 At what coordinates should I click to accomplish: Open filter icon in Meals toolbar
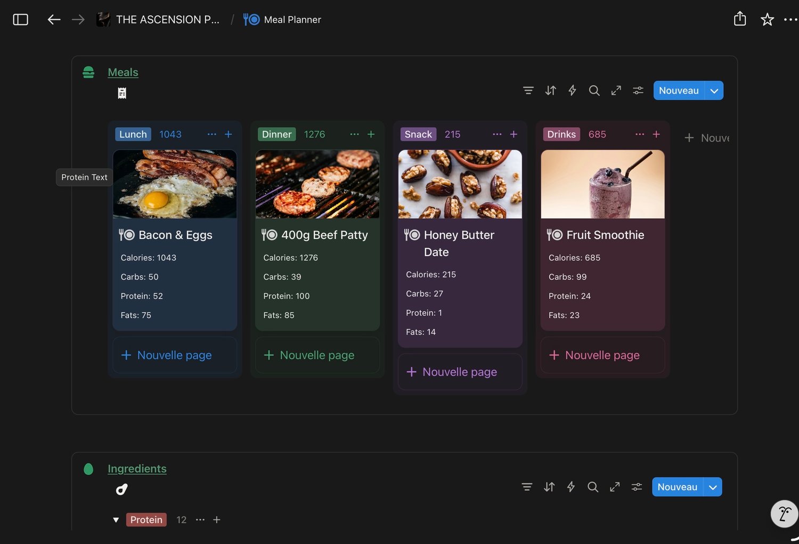tap(528, 90)
